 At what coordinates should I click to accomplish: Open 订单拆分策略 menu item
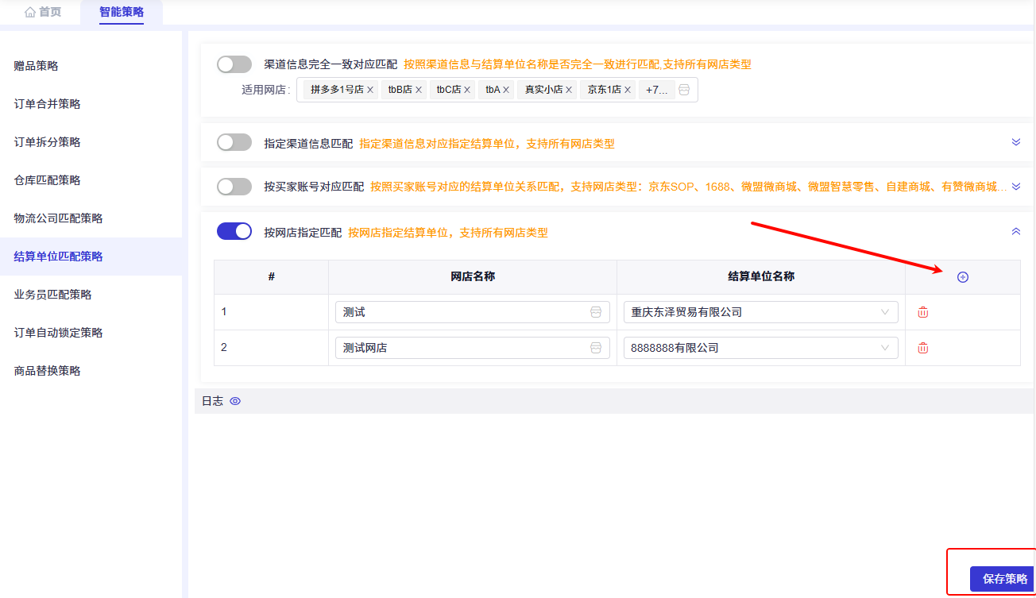[x=91, y=142]
